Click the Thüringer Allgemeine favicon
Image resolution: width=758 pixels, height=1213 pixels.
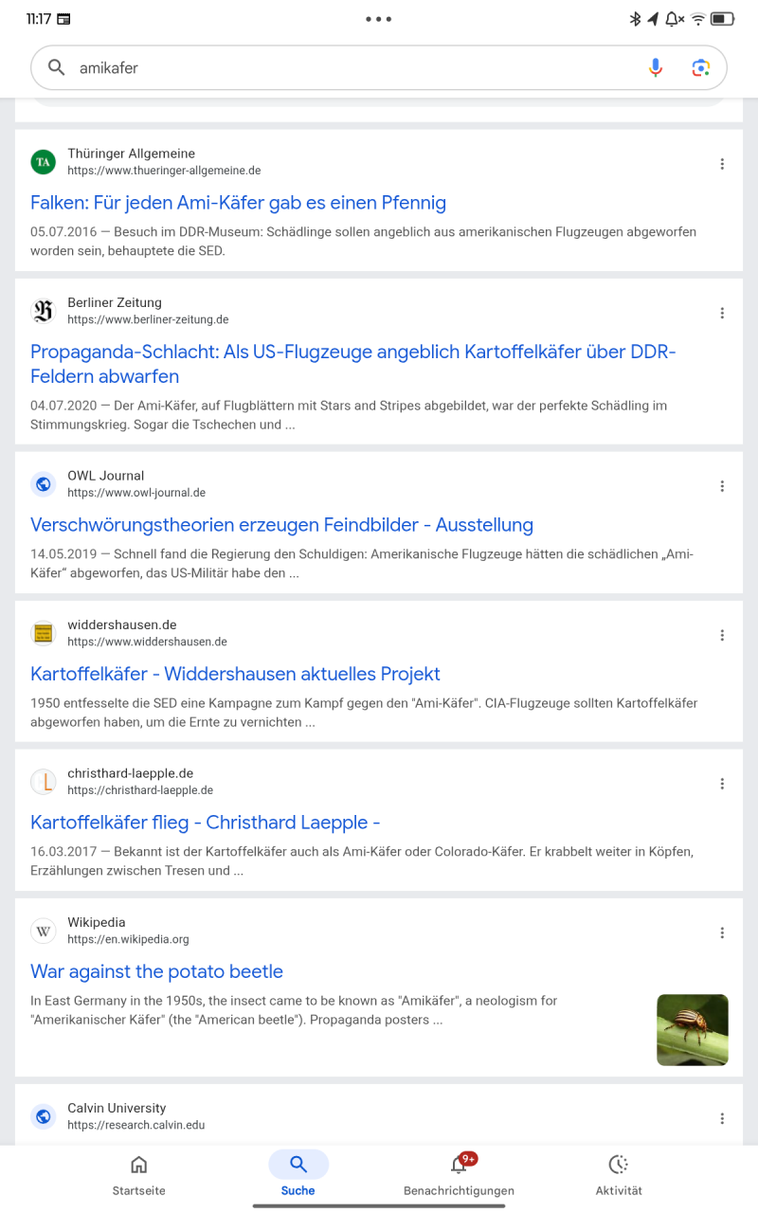[43, 162]
